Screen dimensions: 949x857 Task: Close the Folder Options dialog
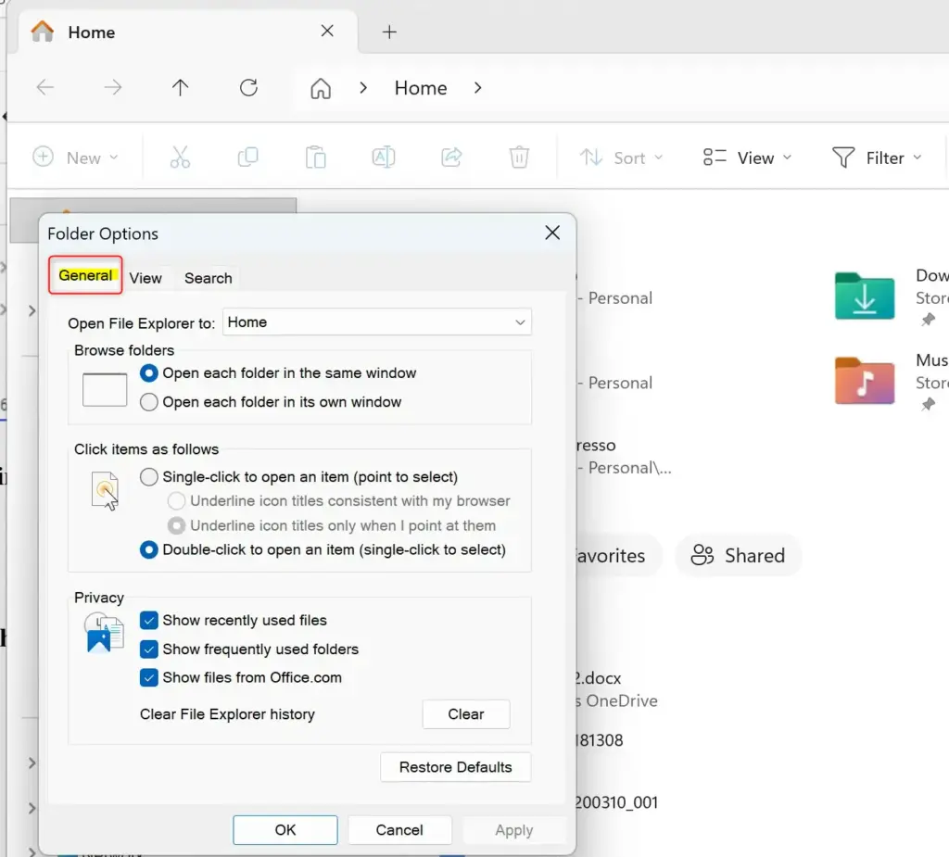click(x=552, y=233)
